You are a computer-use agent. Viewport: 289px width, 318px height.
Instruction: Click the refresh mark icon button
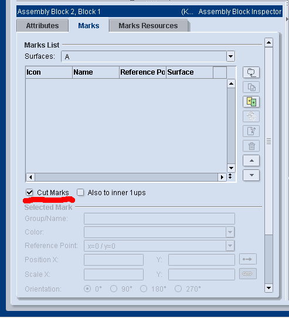coord(251,116)
